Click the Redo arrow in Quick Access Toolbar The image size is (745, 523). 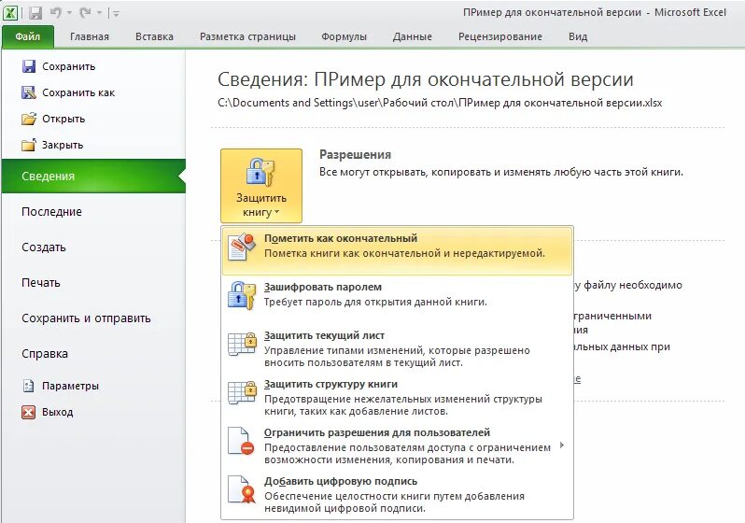pyautogui.click(x=86, y=13)
